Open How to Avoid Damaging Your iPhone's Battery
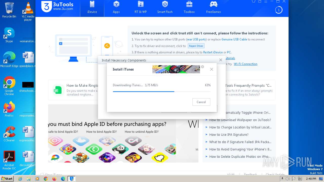The height and width of the screenshot is (182, 324). 240,149
